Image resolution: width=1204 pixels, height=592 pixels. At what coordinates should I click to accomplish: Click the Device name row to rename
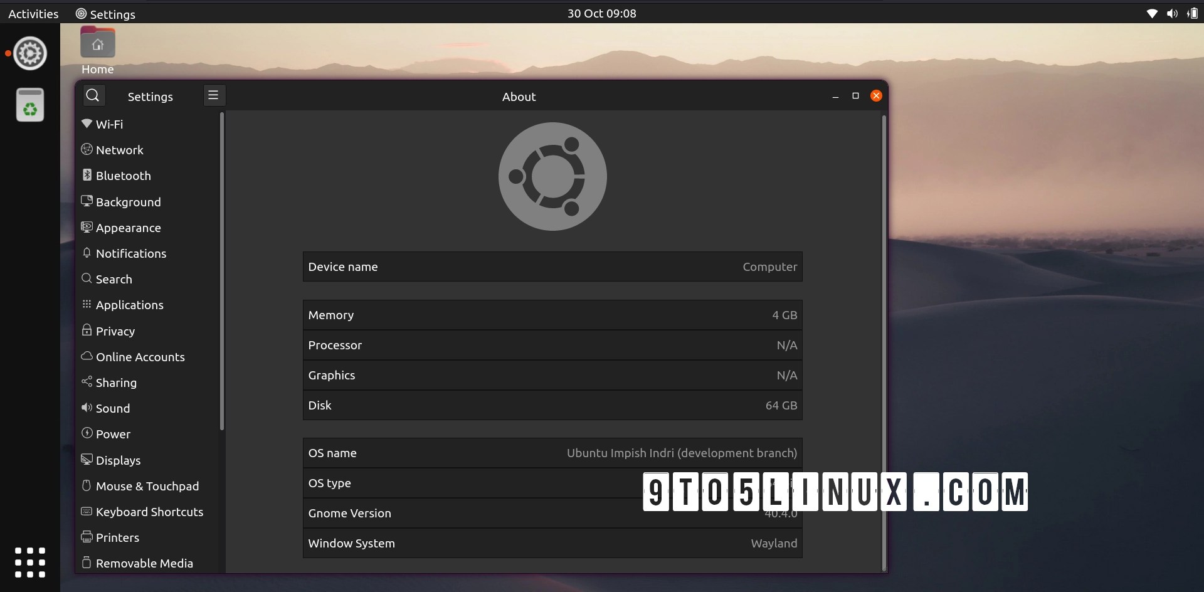[552, 267]
